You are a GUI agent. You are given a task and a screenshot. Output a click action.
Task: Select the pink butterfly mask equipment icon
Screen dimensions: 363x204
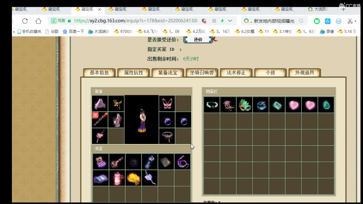167,103
